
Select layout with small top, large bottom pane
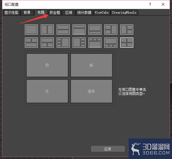click(79, 29)
